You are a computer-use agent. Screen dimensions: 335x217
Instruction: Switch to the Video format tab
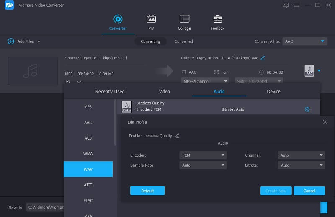[x=165, y=91]
